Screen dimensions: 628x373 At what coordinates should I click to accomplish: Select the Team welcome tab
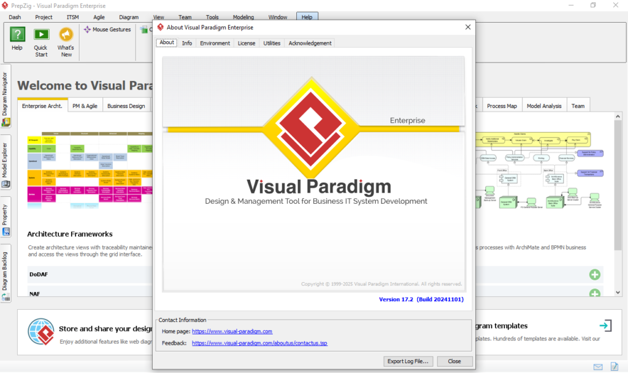(578, 106)
